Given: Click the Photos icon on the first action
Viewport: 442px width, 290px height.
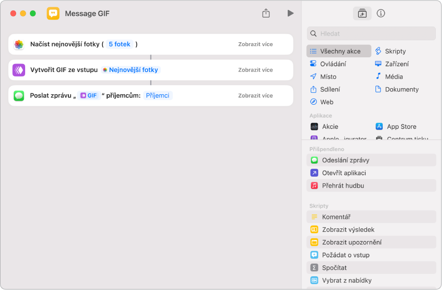Looking at the screenshot, I should (x=19, y=45).
